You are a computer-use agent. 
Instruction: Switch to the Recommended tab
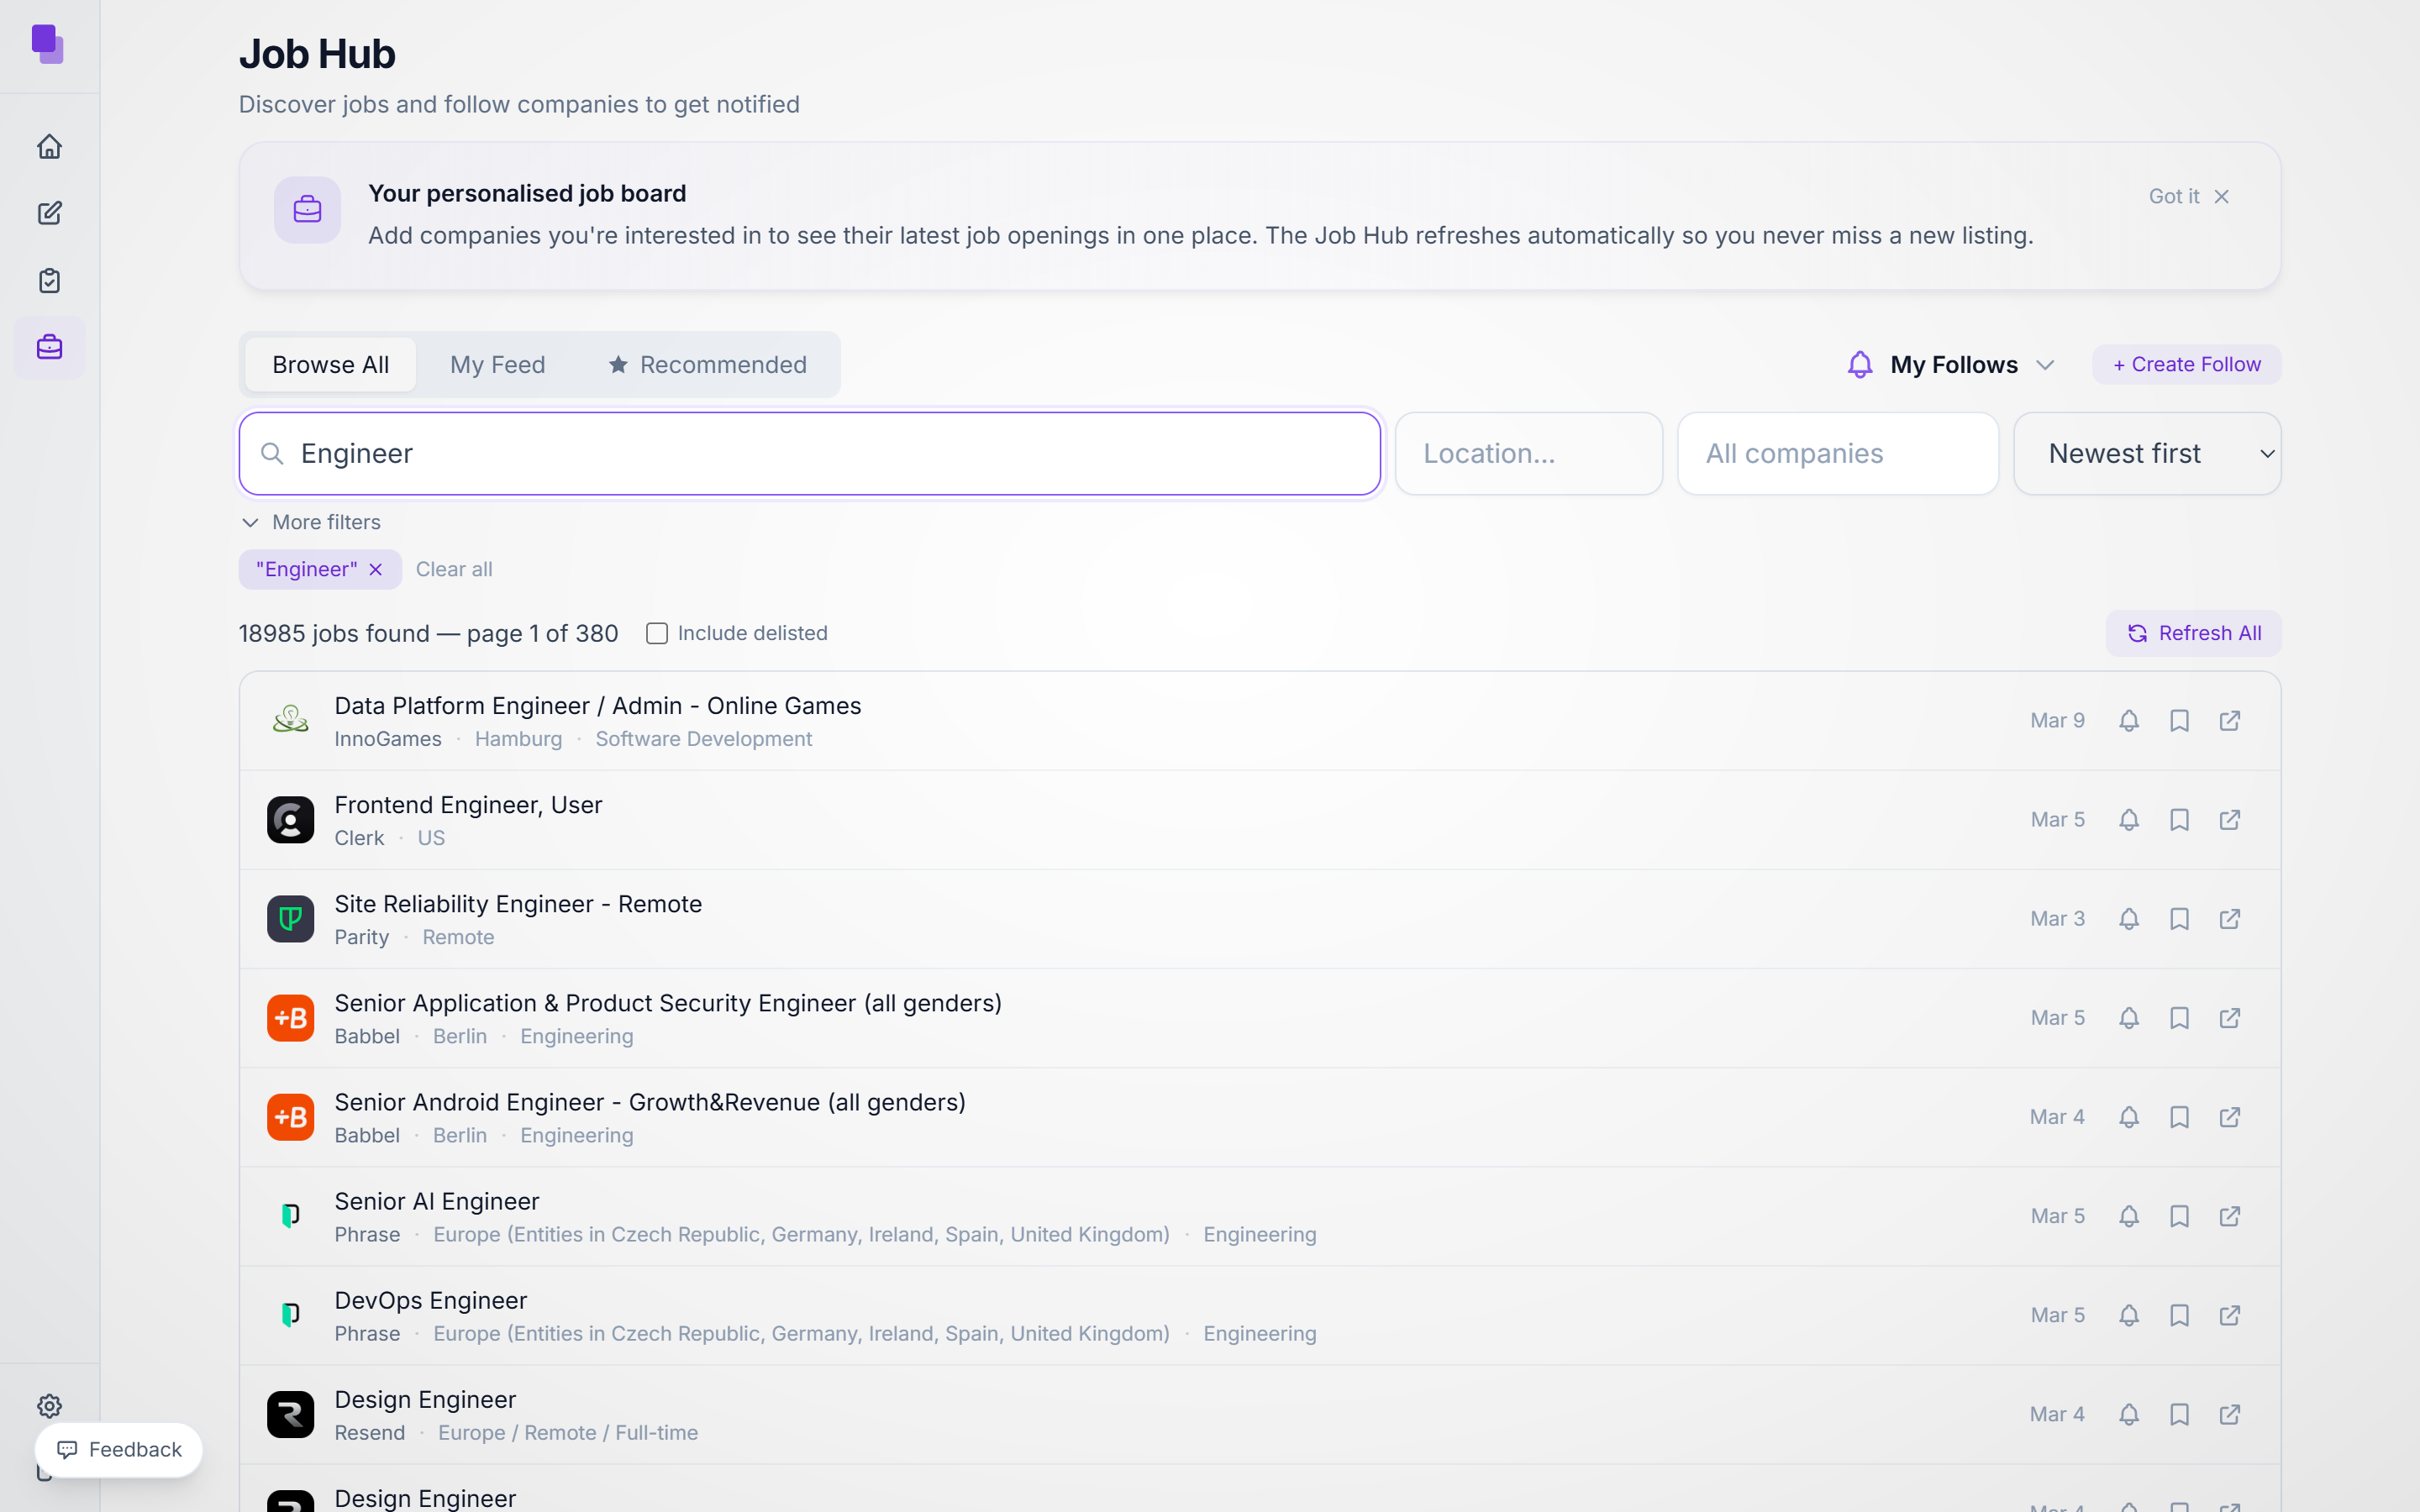(x=707, y=364)
